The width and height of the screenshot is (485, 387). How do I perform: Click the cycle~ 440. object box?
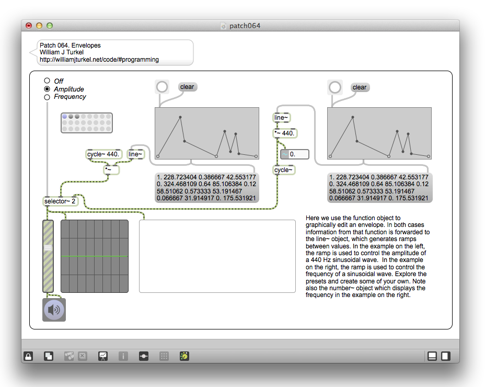(104, 154)
